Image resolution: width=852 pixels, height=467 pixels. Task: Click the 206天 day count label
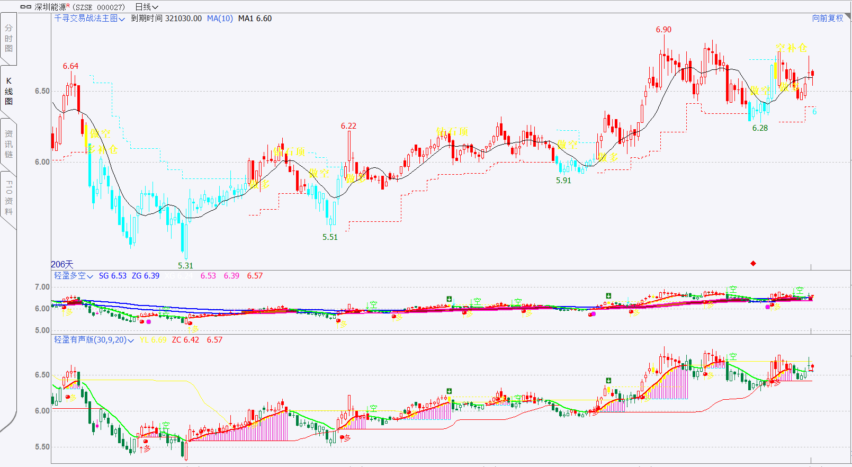[62, 264]
